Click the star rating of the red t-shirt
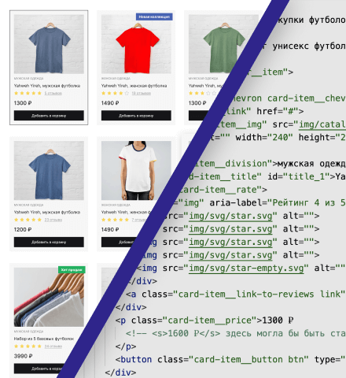The image size is (346, 378). pyautogui.click(x=116, y=93)
